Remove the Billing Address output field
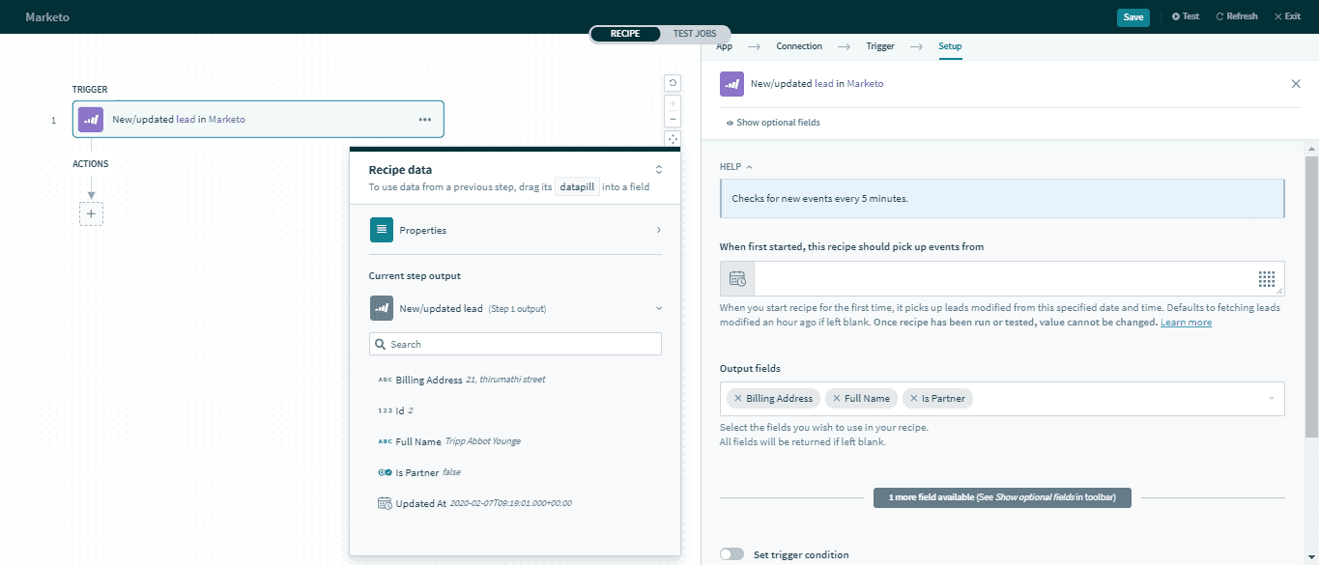The image size is (1319, 565). coord(738,399)
